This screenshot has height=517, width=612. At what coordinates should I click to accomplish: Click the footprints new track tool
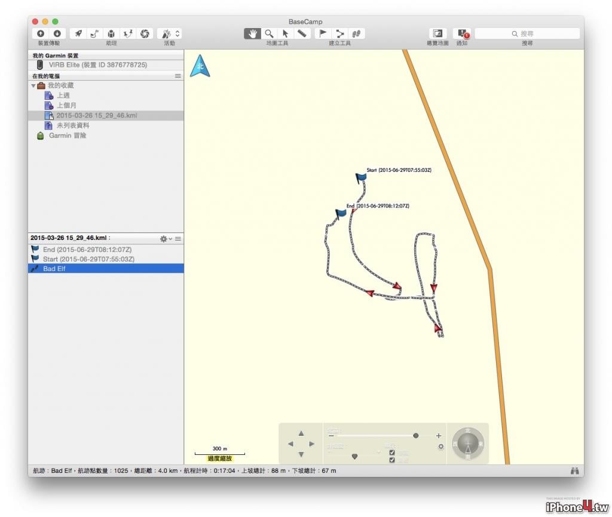click(356, 33)
